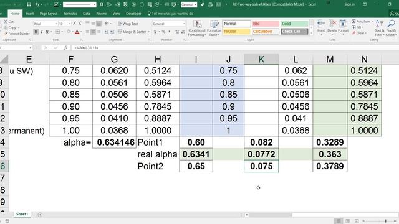This screenshot has width=399, height=224.
Task: Expand the Name Box dropdown
Action: tap(31, 47)
